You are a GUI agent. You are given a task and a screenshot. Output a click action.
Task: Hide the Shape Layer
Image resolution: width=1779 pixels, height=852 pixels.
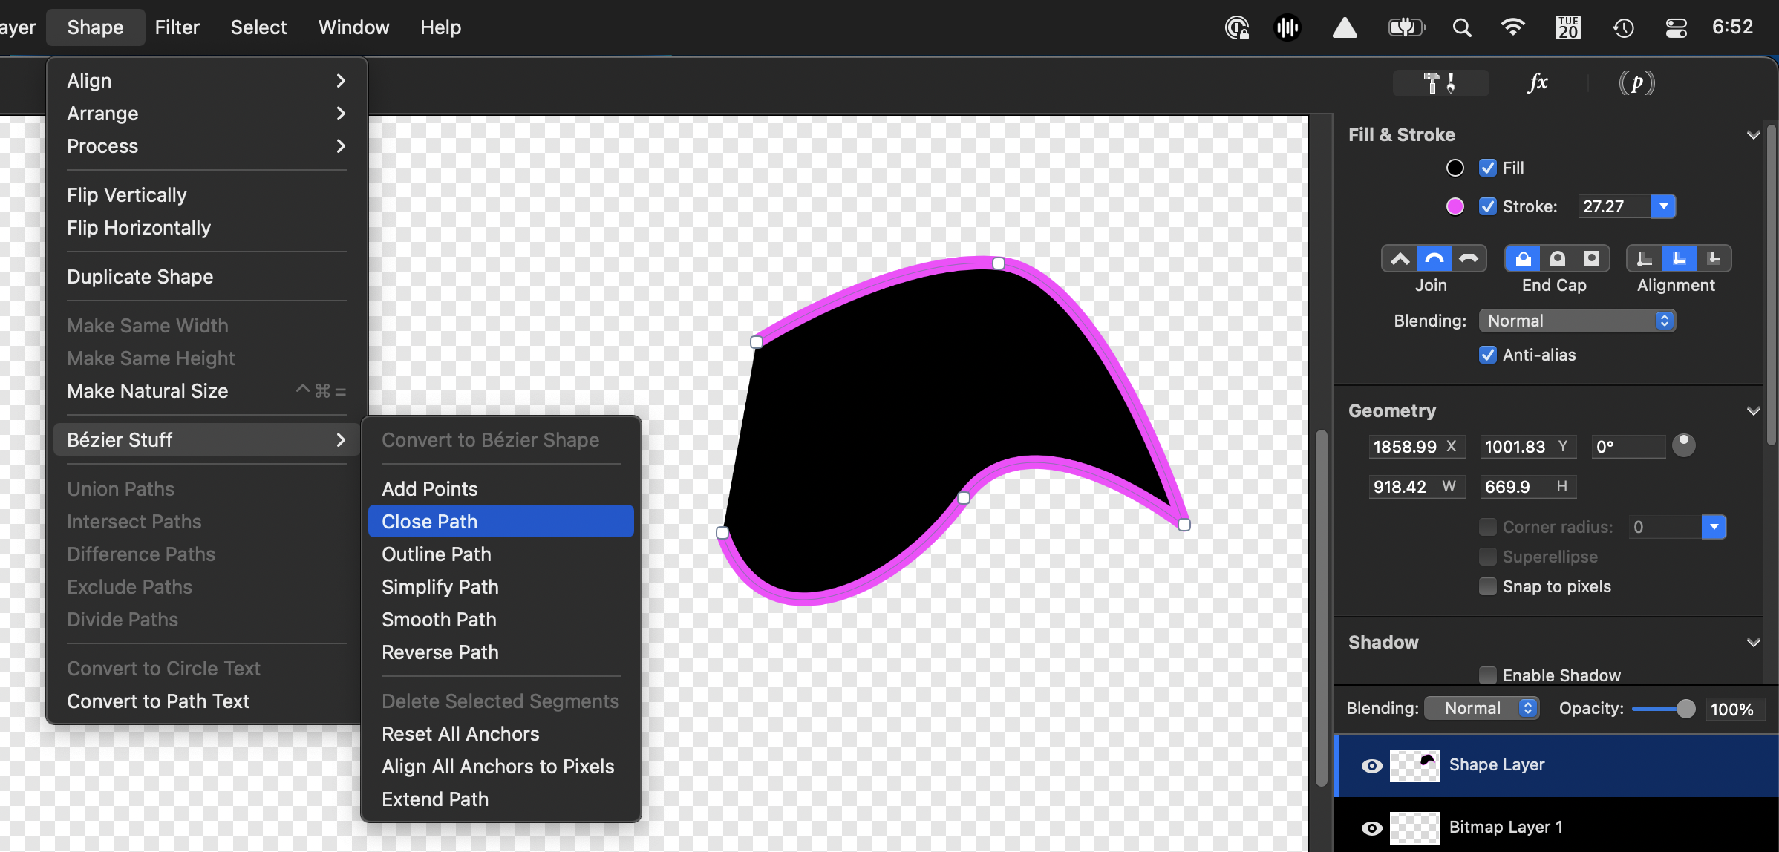[x=1371, y=765]
